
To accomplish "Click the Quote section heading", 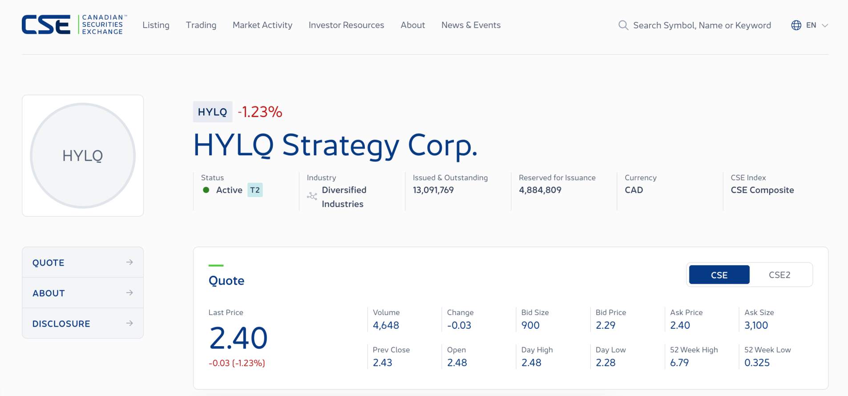I will pyautogui.click(x=226, y=281).
